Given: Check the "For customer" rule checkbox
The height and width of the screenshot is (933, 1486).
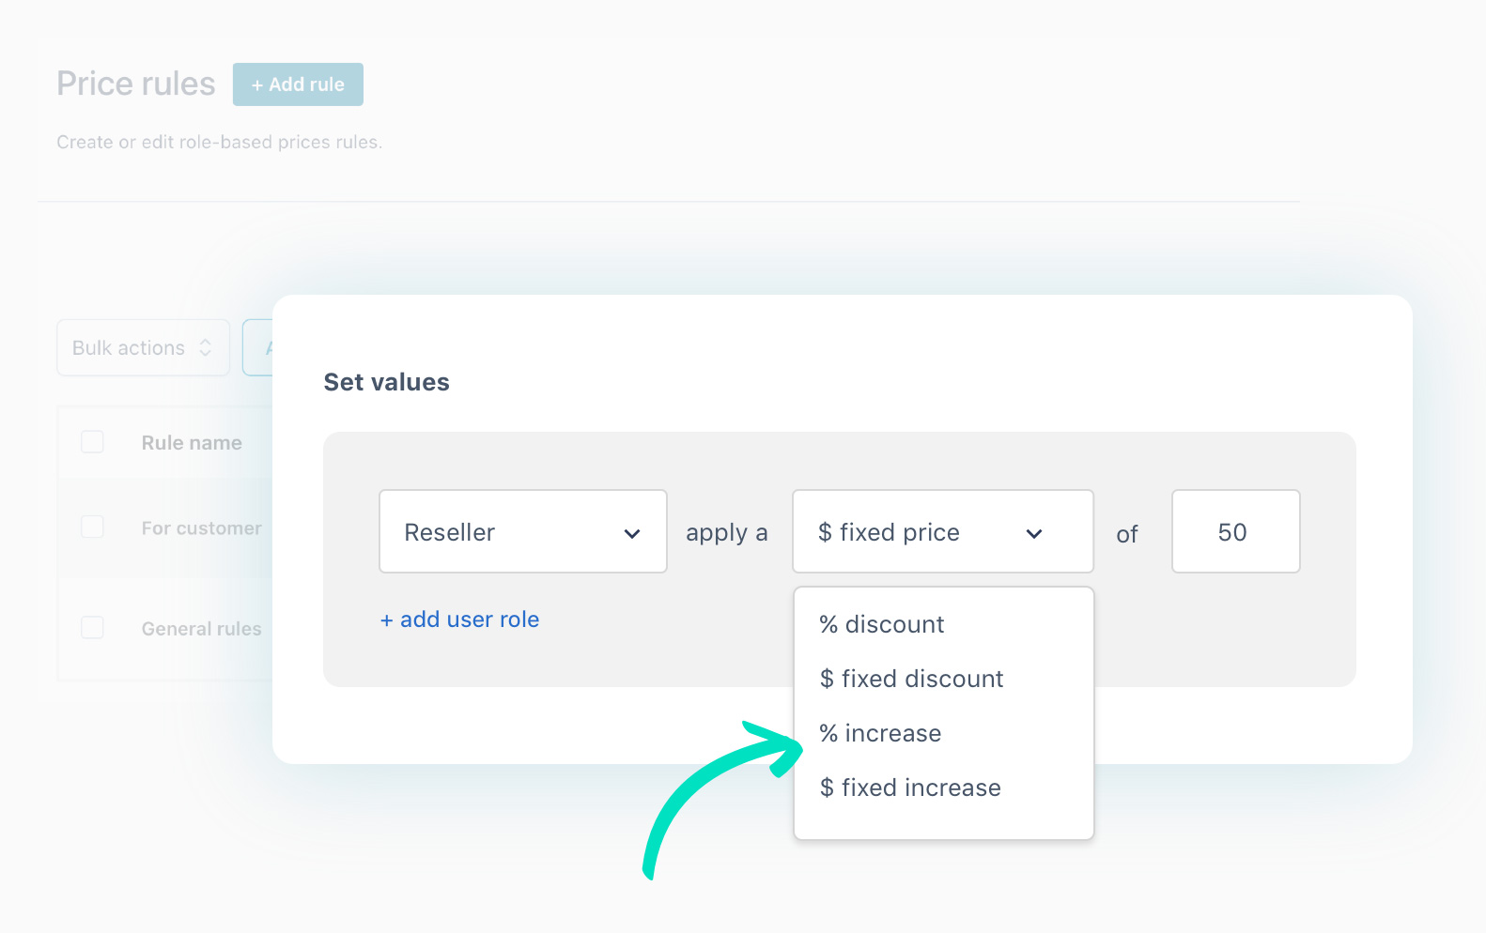Looking at the screenshot, I should tap(92, 527).
